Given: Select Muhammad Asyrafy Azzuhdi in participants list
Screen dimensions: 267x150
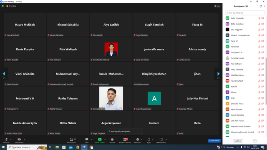Looking at the screenshot, I should click(245, 132).
